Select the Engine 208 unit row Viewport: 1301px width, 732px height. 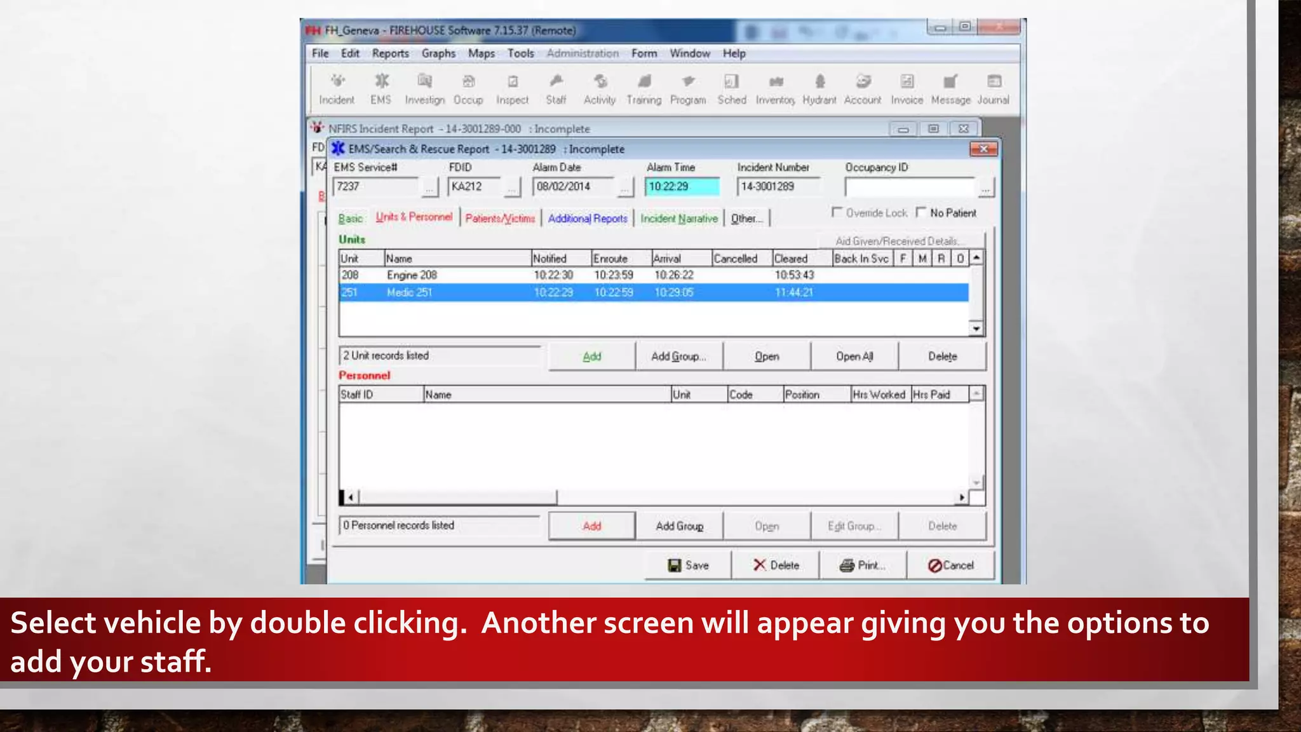click(653, 275)
